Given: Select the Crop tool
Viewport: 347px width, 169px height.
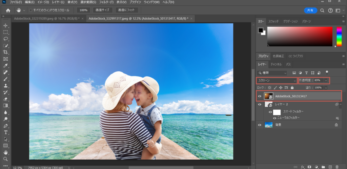Looking at the screenshot, I should [x=5, y=52].
